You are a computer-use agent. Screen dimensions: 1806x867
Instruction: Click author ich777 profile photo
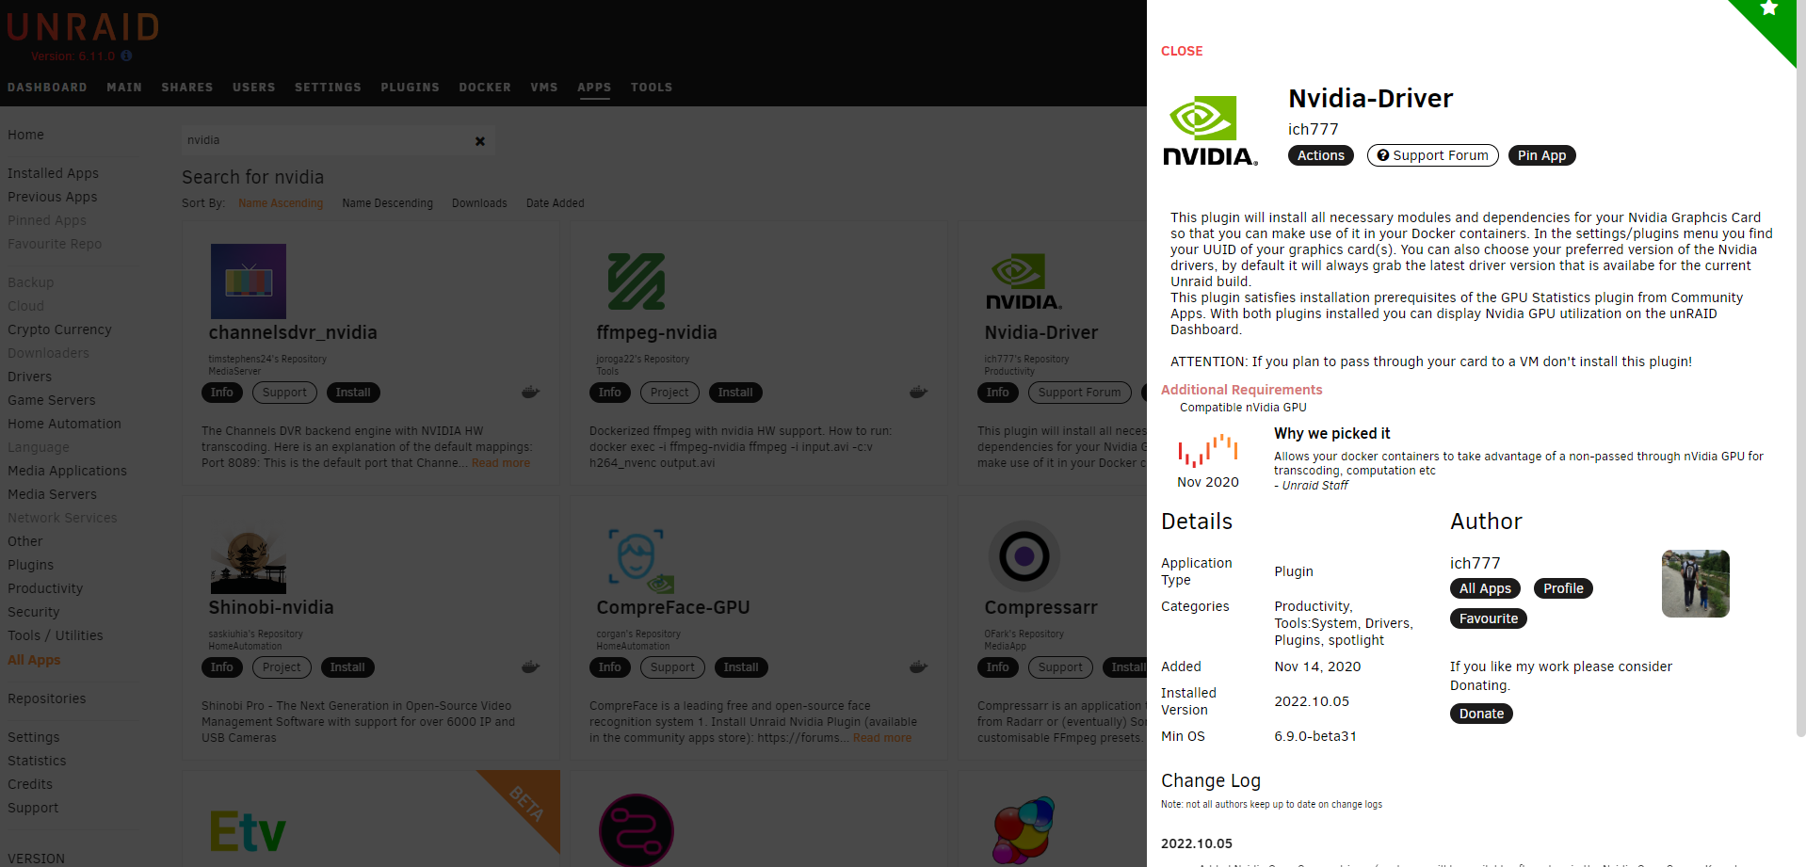tap(1695, 584)
